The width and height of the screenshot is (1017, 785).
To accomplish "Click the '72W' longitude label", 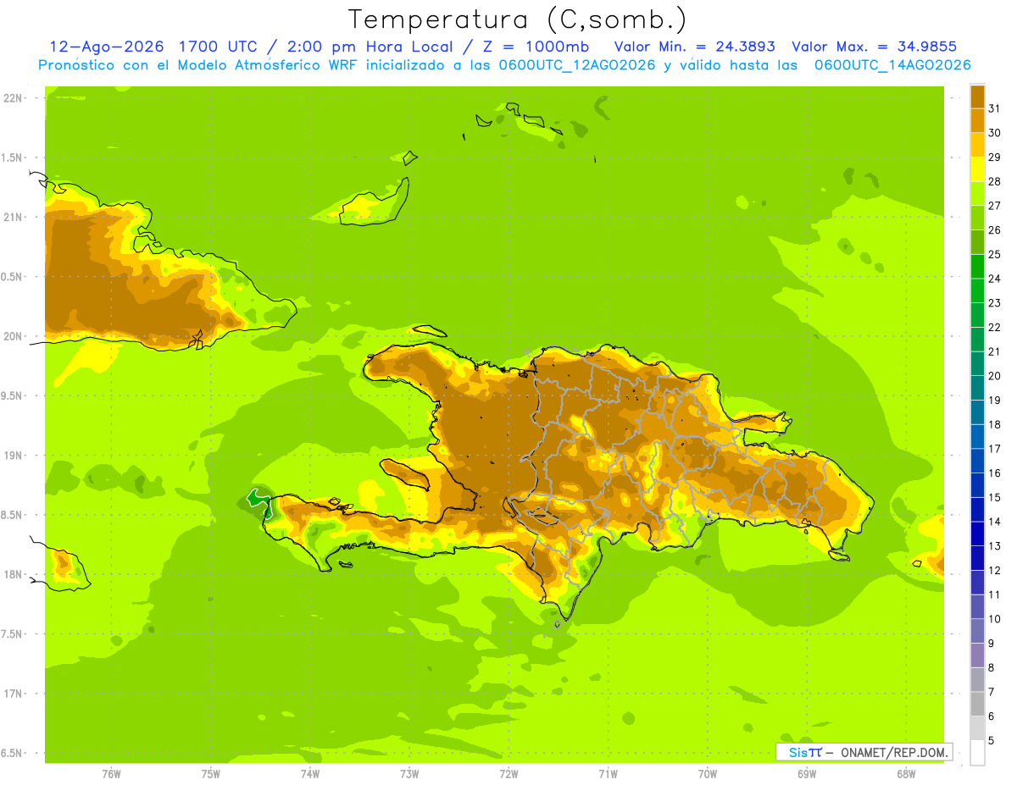I will coord(508,774).
